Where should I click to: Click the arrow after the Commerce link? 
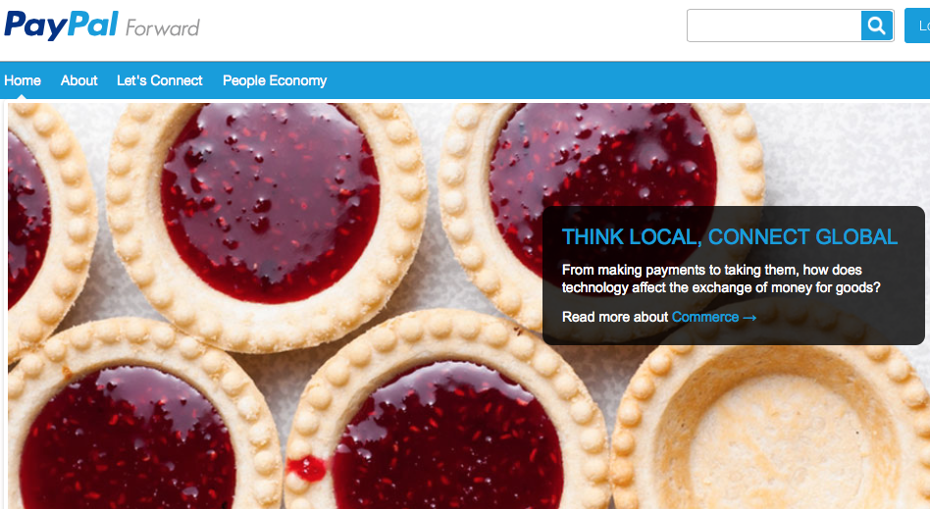[x=749, y=318]
